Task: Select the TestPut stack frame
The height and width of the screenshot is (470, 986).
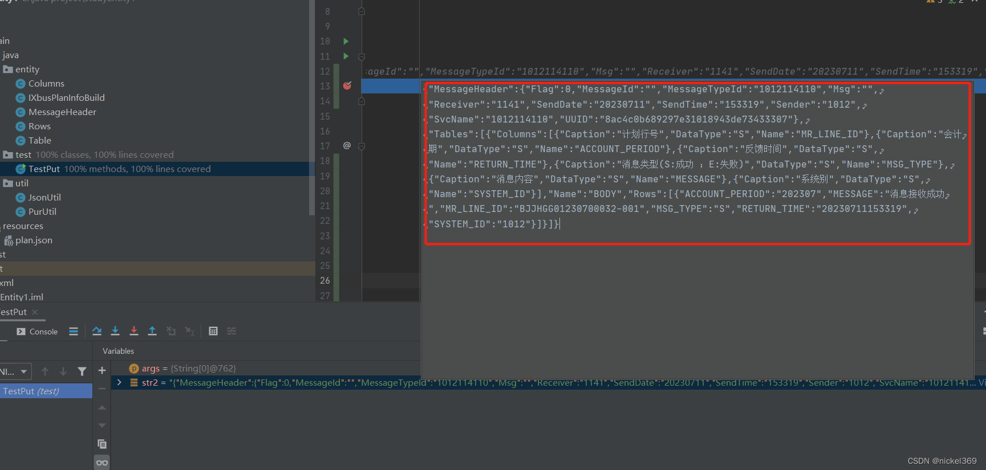Action: 31,391
